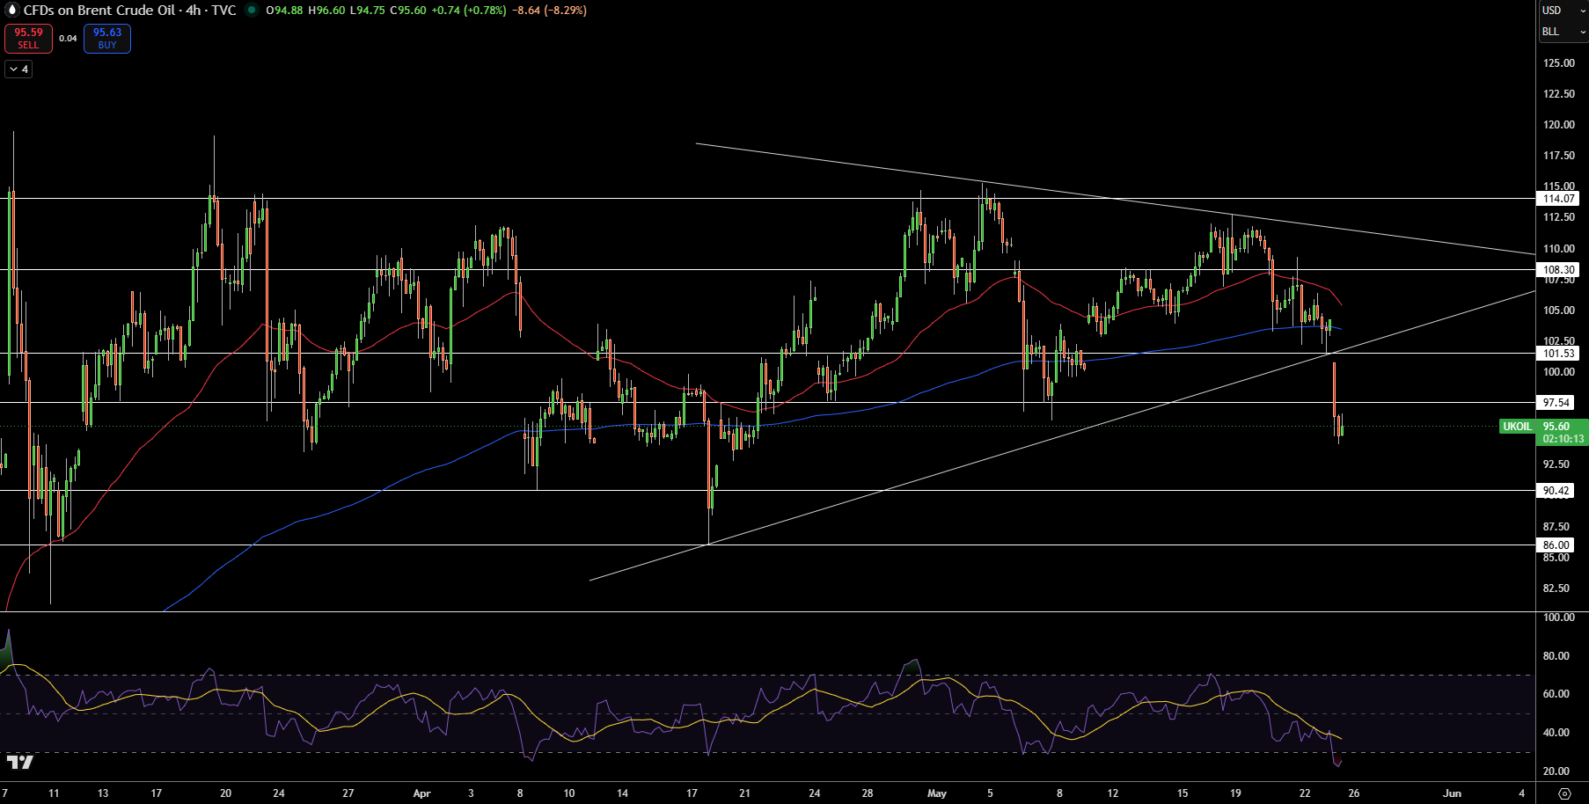This screenshot has height=804, width=1589.
Task: Click the high value H96.60
Action: [x=326, y=11]
